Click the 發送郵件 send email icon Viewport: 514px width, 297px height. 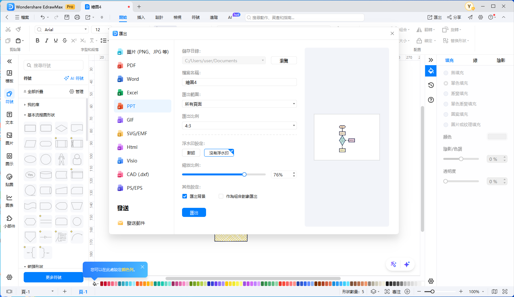120,223
